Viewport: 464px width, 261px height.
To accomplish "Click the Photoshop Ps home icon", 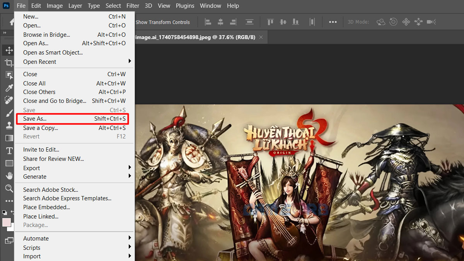I will pos(6,6).
